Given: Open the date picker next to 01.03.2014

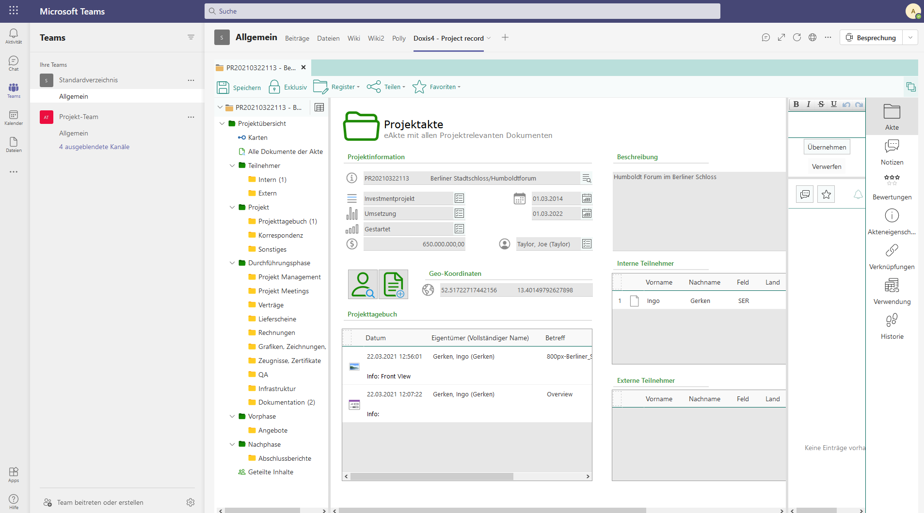Looking at the screenshot, I should (587, 198).
